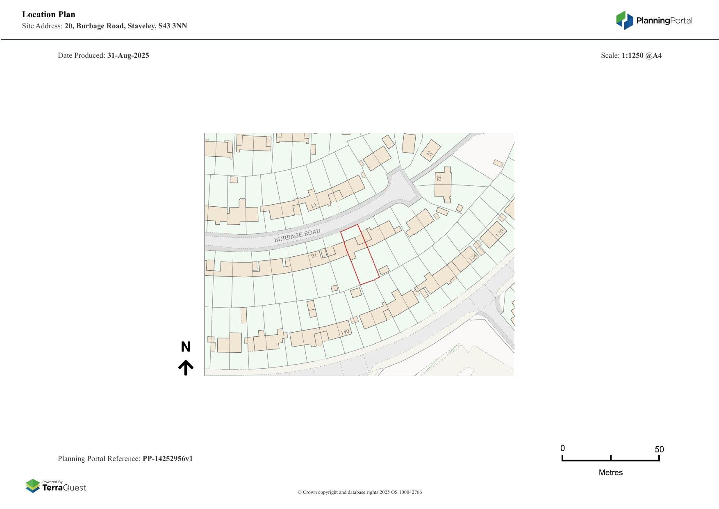The width and height of the screenshot is (719, 509).
Task: Click the BURBAGE ROAD street label
Action: [x=297, y=236]
